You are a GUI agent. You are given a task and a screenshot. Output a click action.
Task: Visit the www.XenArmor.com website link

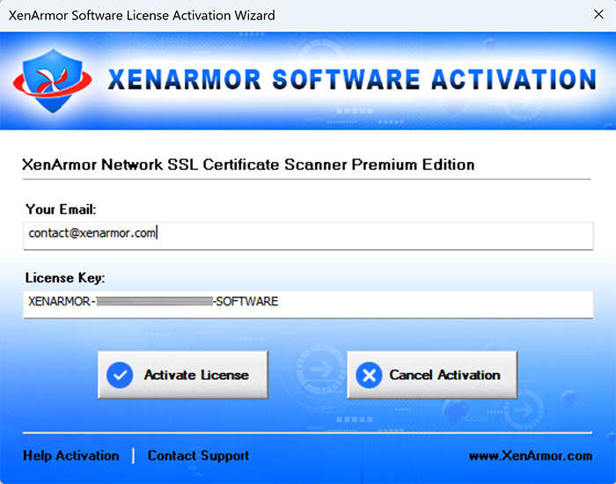pos(531,456)
